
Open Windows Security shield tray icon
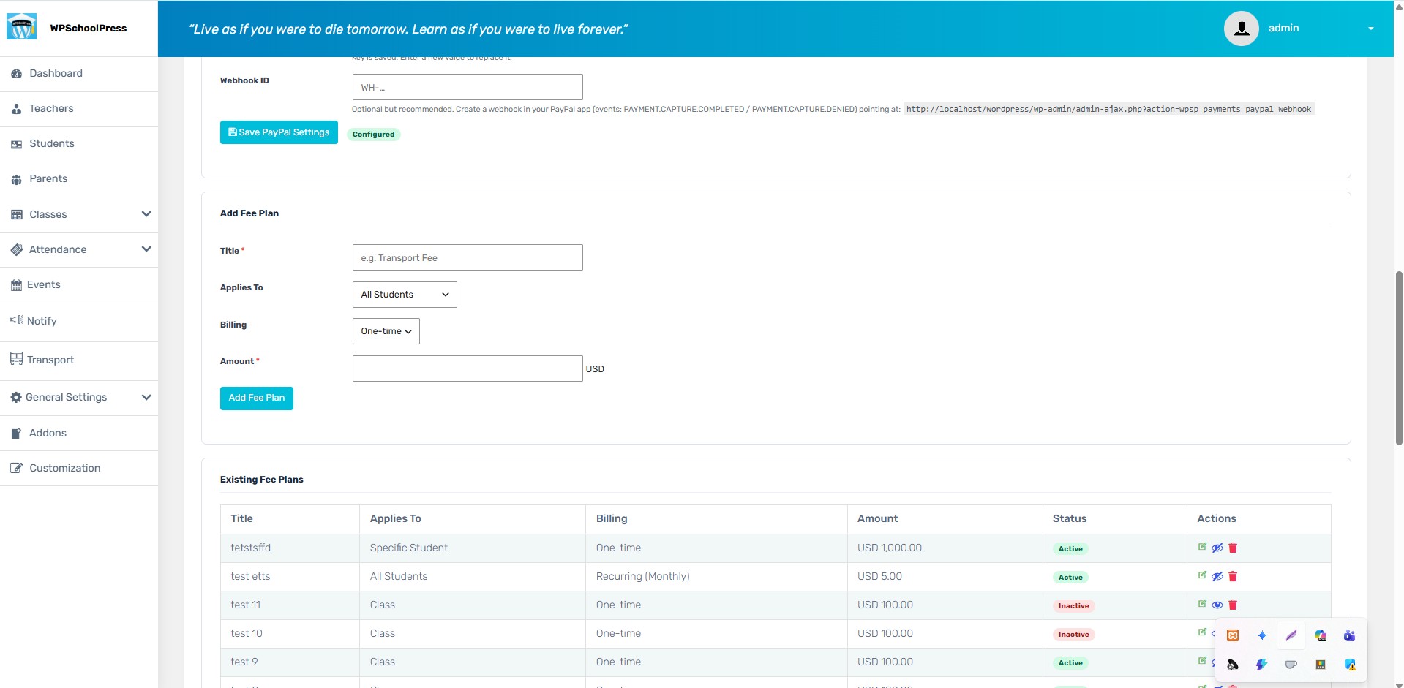[1350, 665]
